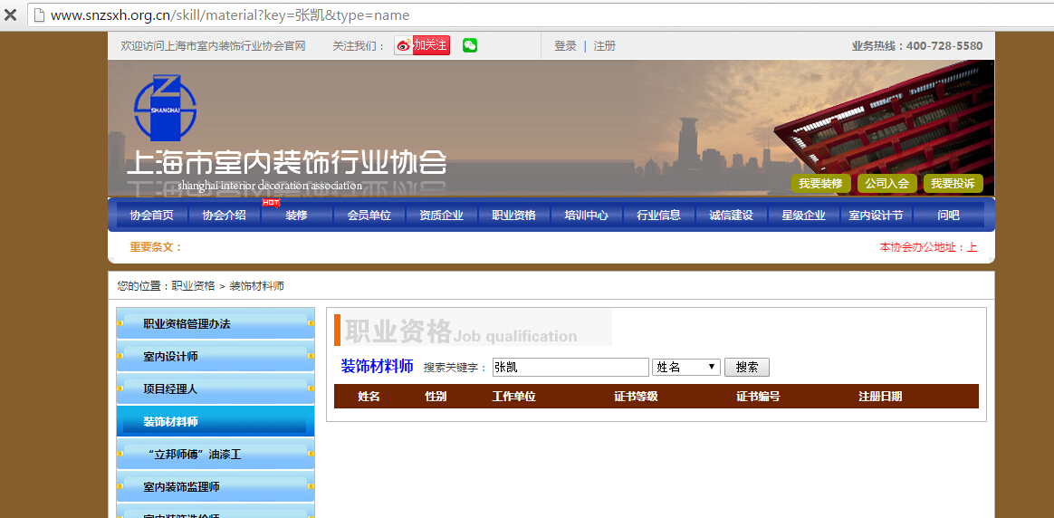
Task: Click the 注册 register link
Action: (605, 45)
